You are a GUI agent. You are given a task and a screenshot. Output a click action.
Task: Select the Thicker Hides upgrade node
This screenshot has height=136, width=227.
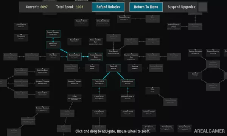[x=42, y=94]
